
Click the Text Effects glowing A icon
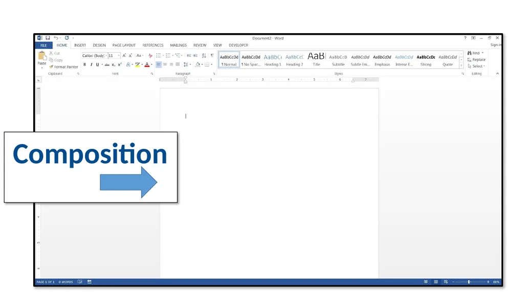pos(128,65)
